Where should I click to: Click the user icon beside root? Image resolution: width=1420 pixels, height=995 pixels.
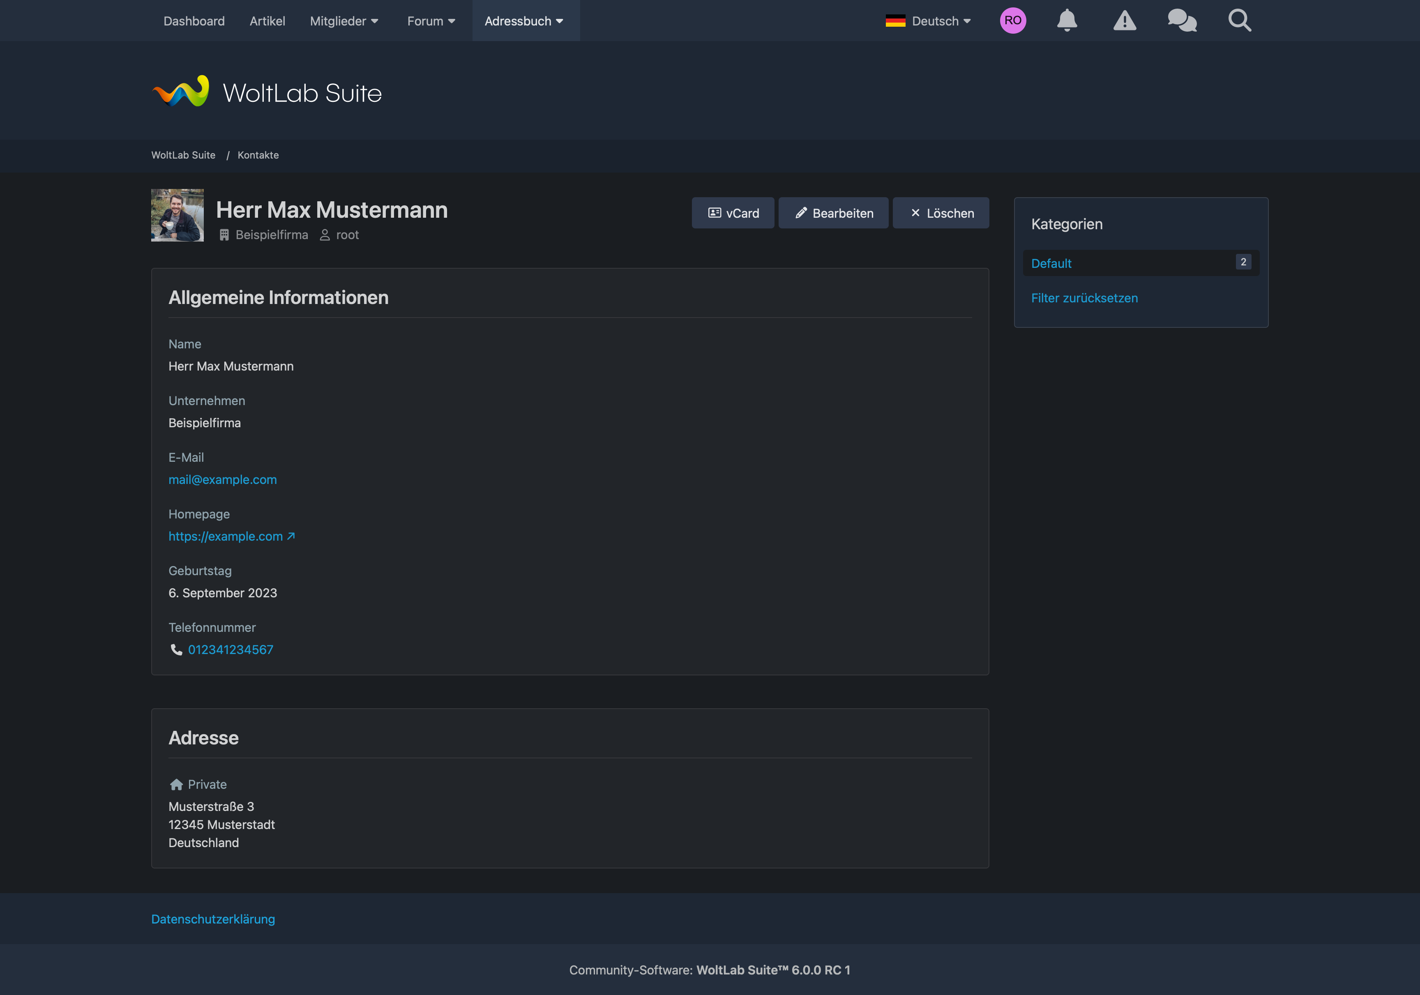pos(325,235)
